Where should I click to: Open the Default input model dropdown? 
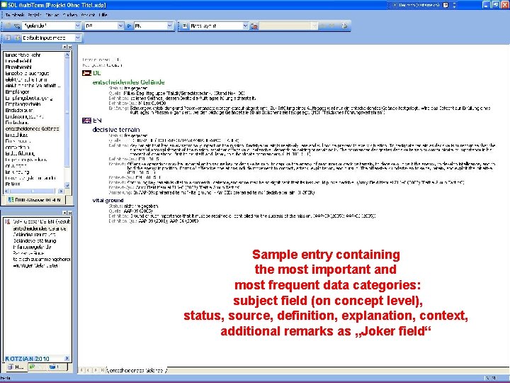pyautogui.click(x=78, y=38)
